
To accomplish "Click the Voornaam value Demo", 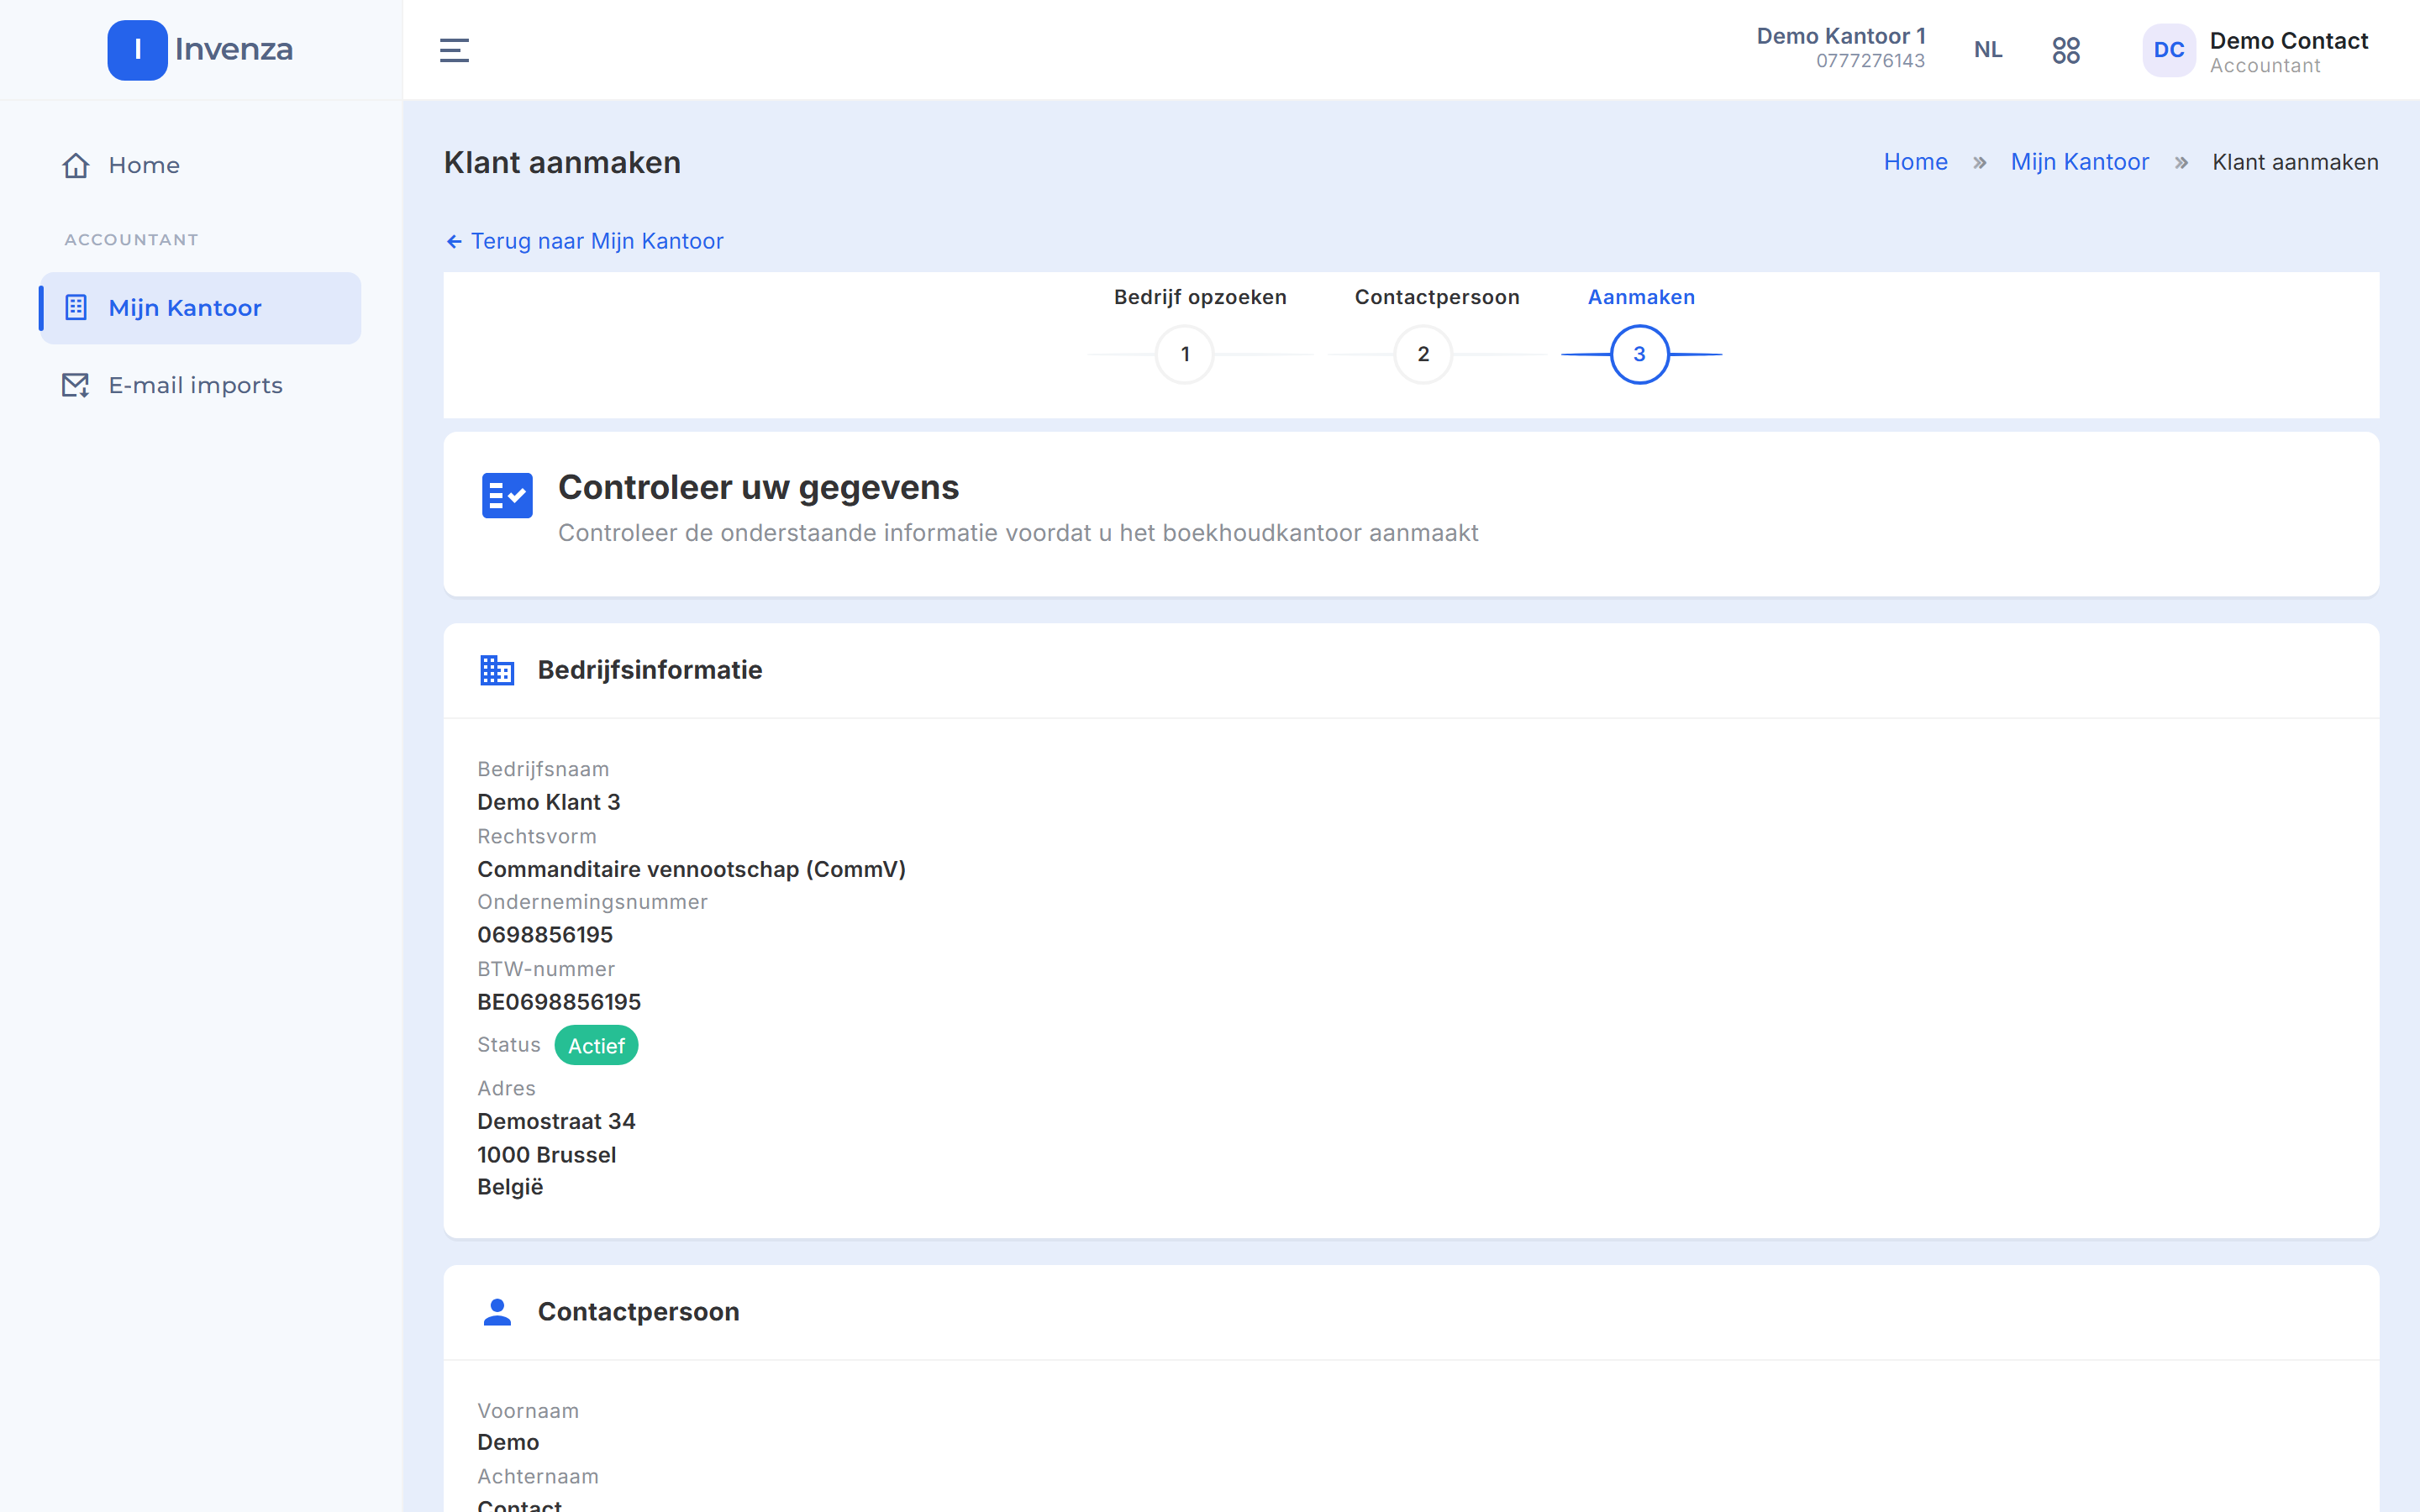I will [508, 1442].
